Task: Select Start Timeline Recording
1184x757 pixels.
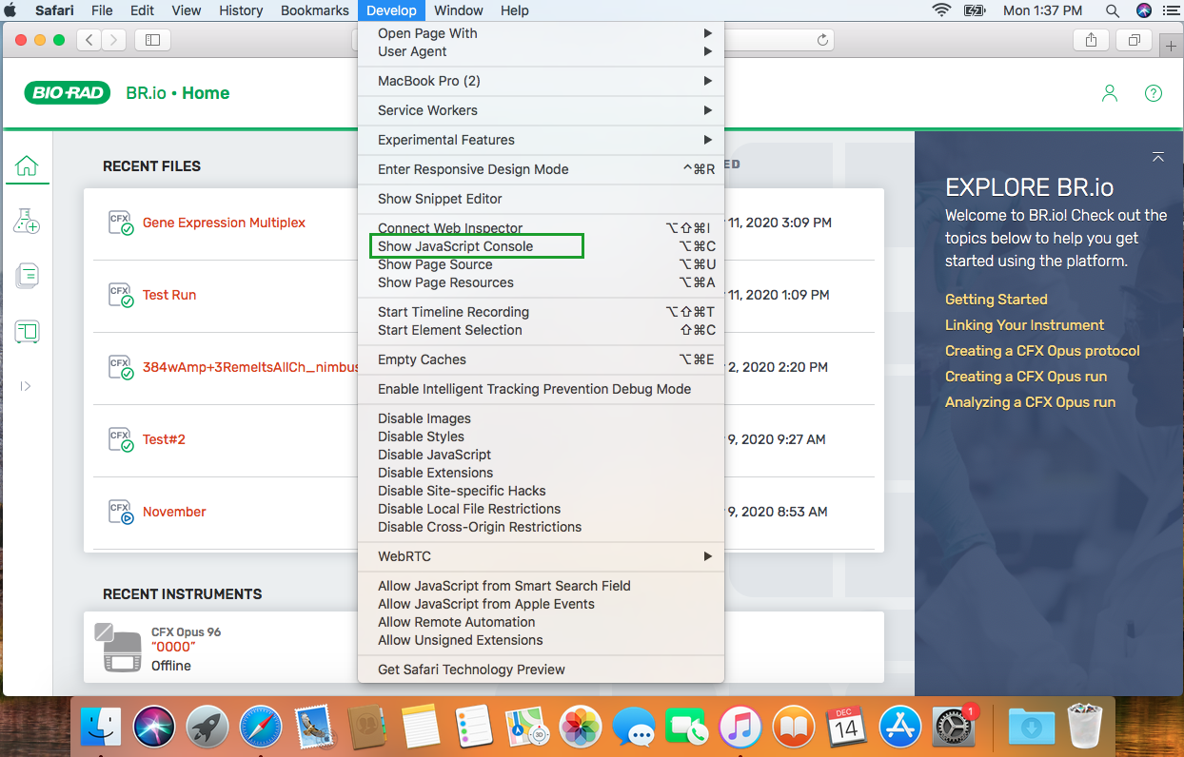Action: pos(541,312)
